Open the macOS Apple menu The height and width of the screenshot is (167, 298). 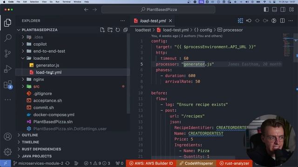point(4,2)
